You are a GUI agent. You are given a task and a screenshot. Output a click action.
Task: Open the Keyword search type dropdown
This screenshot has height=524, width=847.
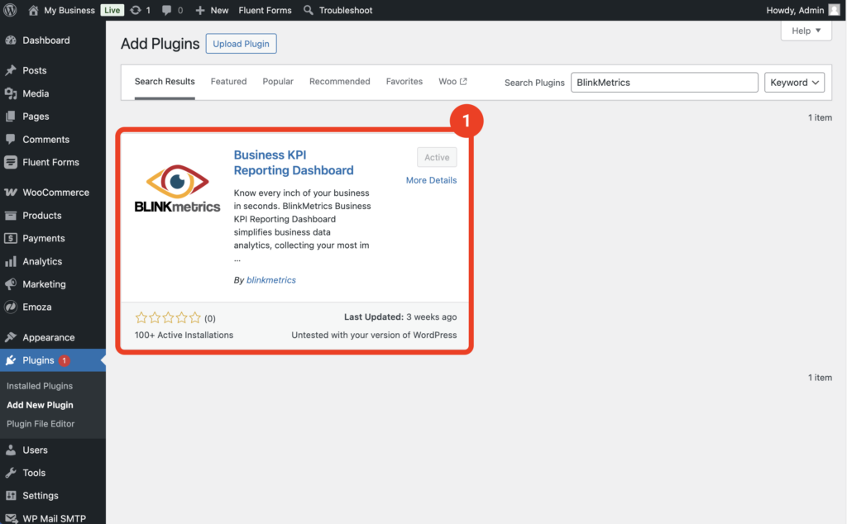pyautogui.click(x=794, y=83)
